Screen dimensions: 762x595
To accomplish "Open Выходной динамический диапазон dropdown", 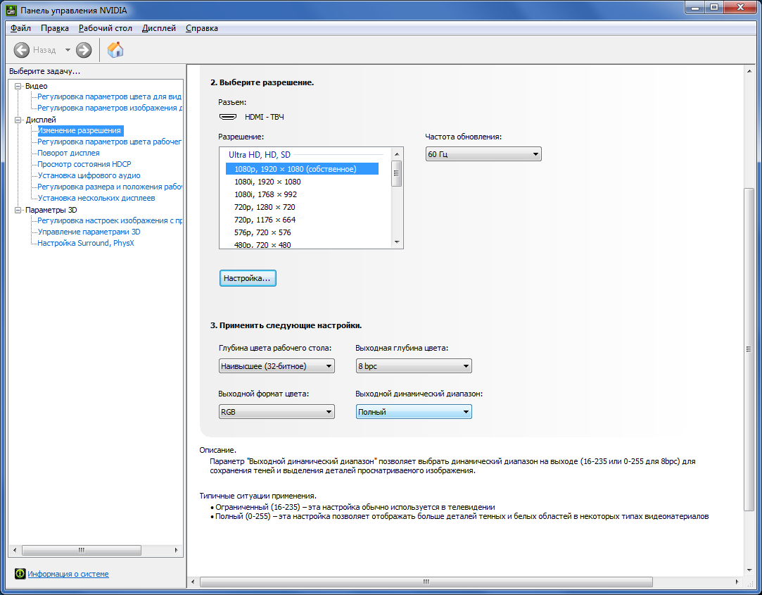I will (414, 412).
